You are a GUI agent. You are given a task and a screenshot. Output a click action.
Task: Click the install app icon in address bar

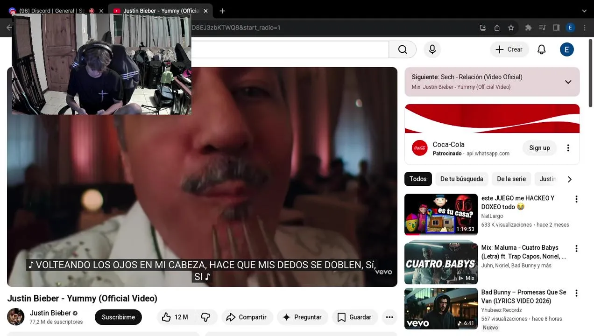[x=483, y=28]
